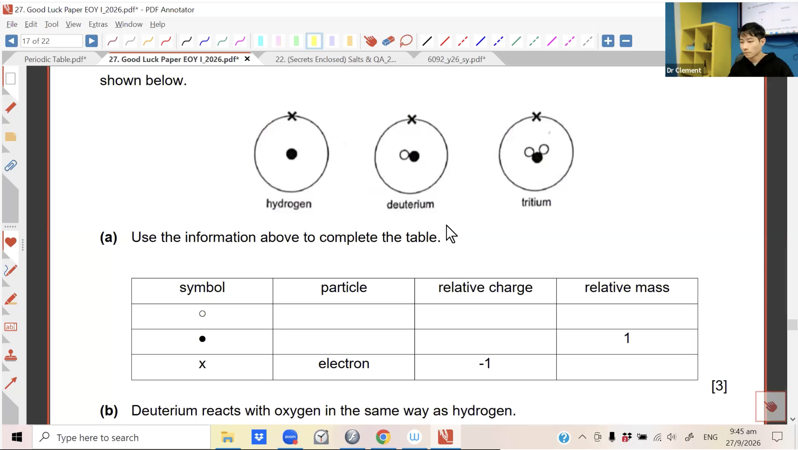
Task: Pick the red dashed line tool
Action: (x=463, y=41)
